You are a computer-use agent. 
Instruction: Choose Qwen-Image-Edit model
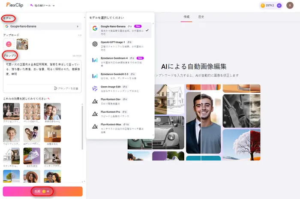(120, 89)
